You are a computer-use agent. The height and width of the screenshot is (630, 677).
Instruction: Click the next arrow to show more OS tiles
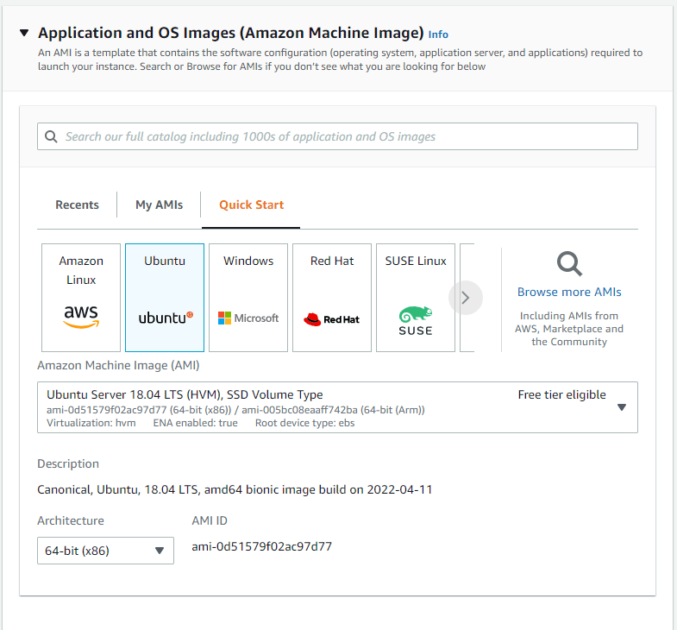coord(466,298)
